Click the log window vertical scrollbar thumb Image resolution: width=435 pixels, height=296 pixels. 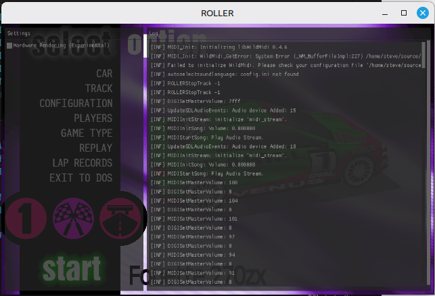pyautogui.click(x=423, y=54)
